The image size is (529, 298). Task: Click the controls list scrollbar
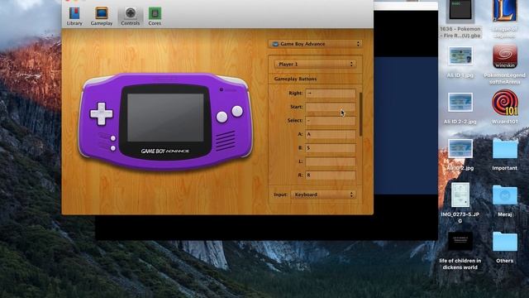360,114
